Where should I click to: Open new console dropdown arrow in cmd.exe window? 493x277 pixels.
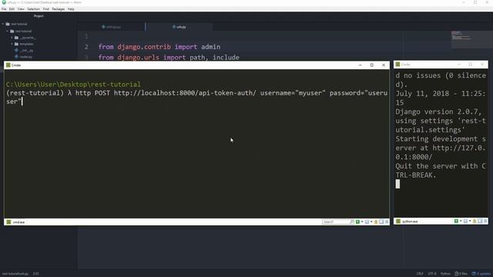pos(362,222)
